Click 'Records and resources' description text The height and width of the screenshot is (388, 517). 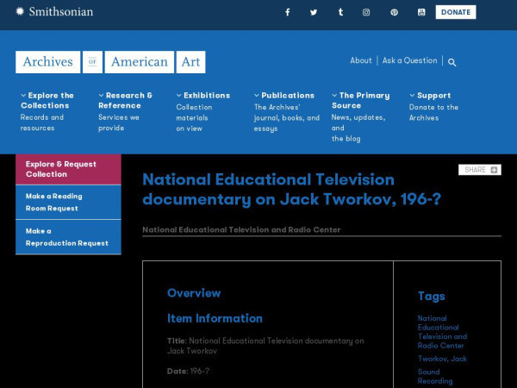42,122
